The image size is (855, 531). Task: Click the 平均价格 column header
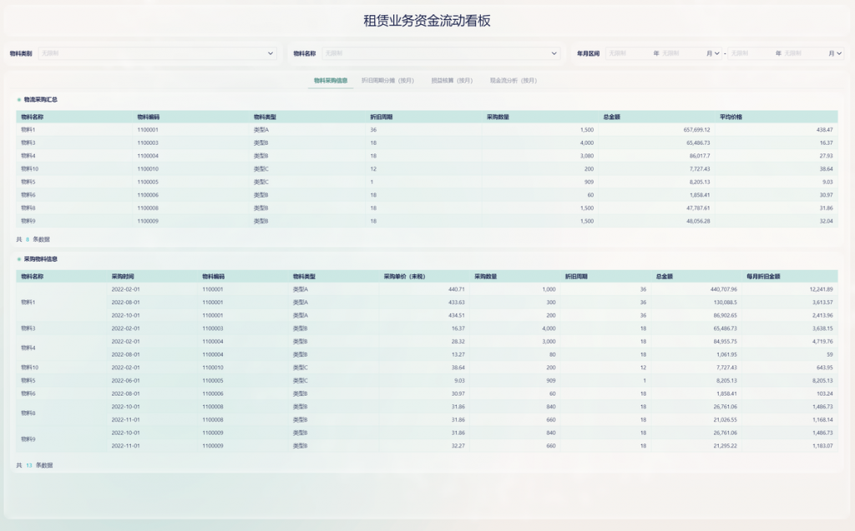pyautogui.click(x=731, y=117)
